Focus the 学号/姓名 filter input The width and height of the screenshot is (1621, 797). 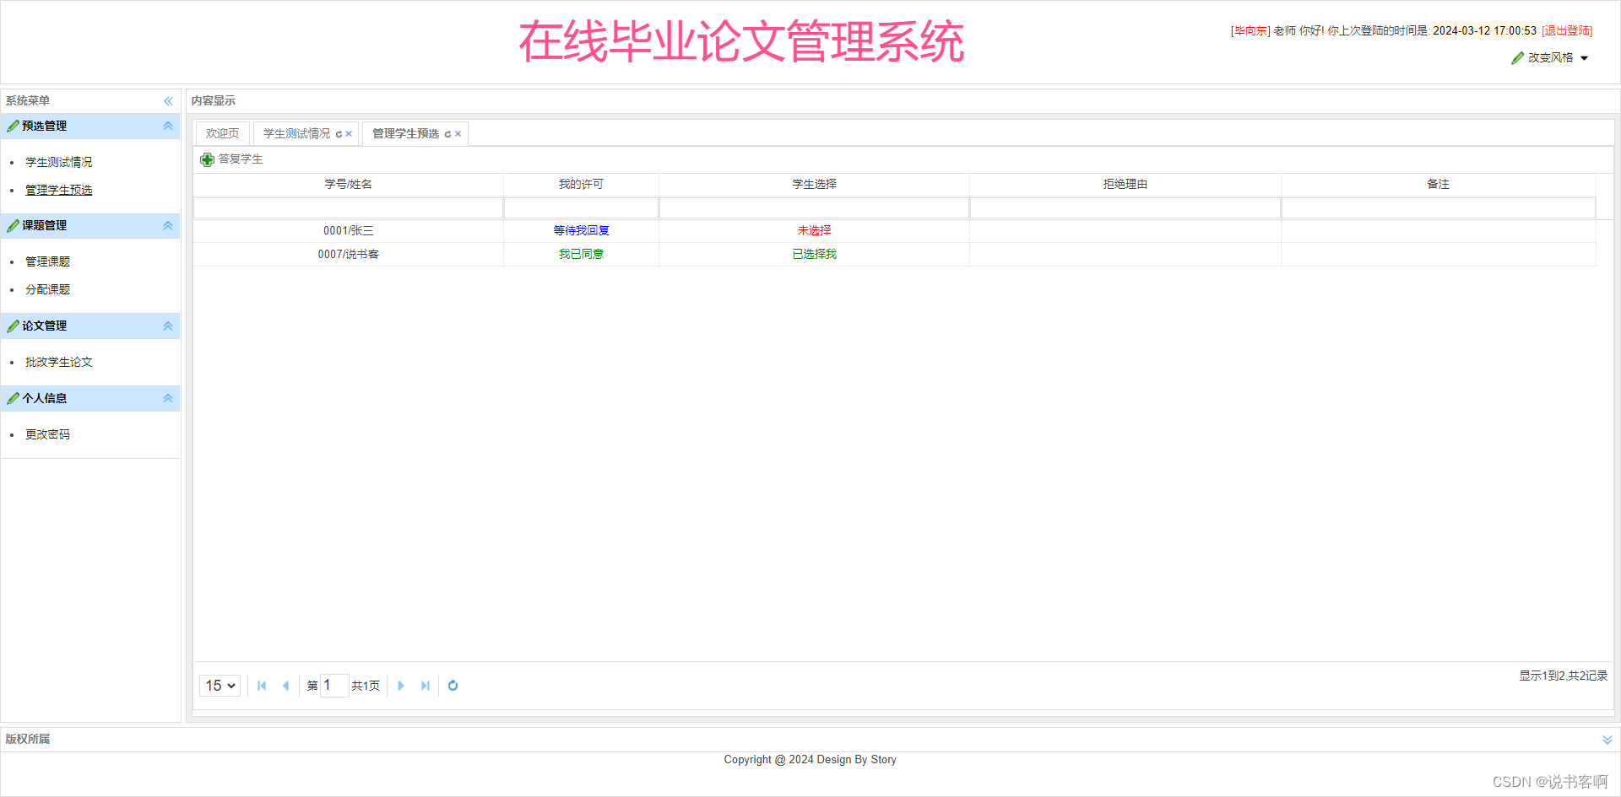tap(349, 208)
